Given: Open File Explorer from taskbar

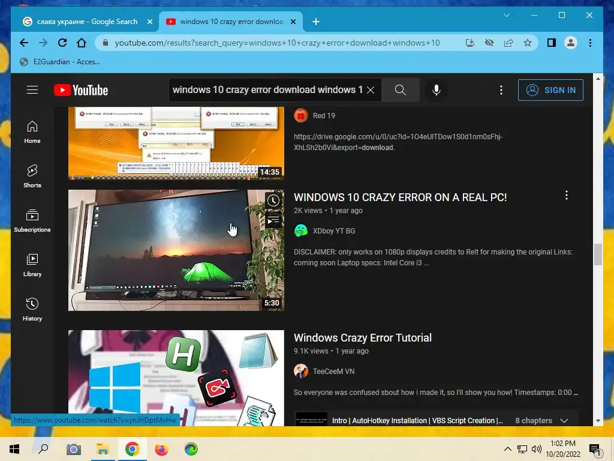Looking at the screenshot, I should [x=103, y=449].
